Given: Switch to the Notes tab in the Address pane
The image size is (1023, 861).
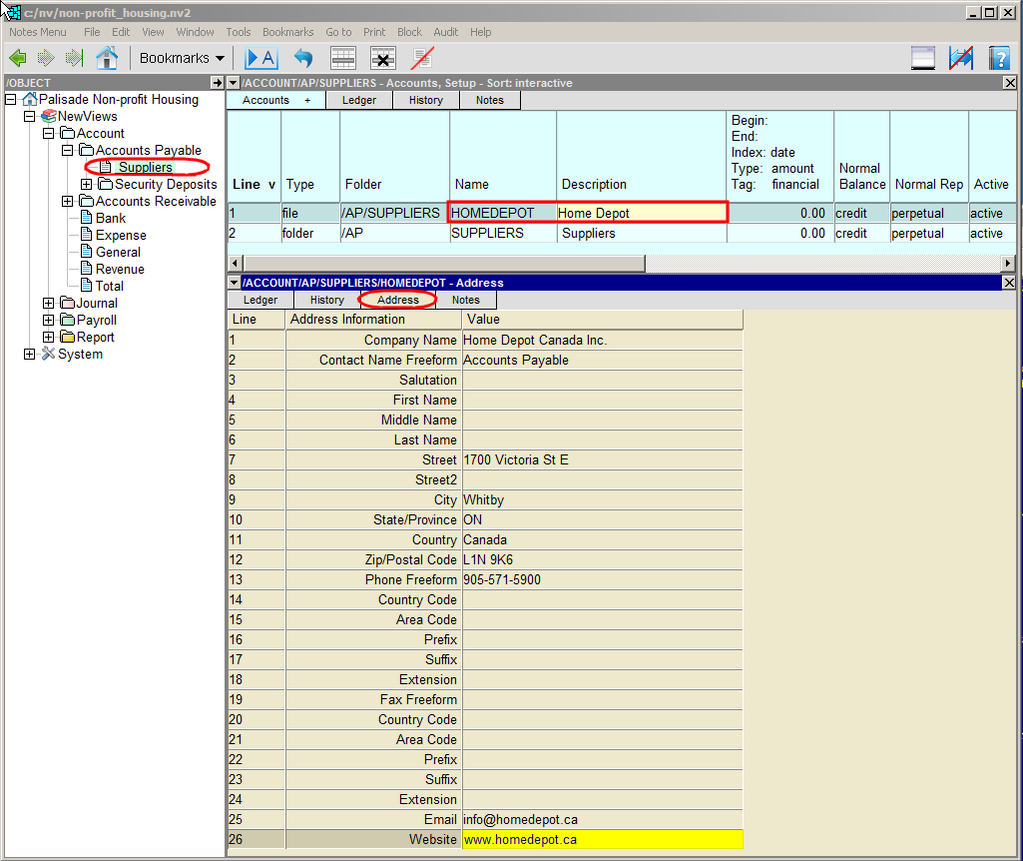Looking at the screenshot, I should 465,300.
